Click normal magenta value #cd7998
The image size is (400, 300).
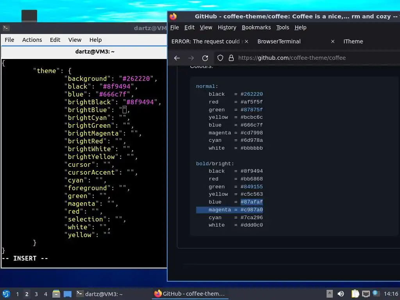[252, 133]
